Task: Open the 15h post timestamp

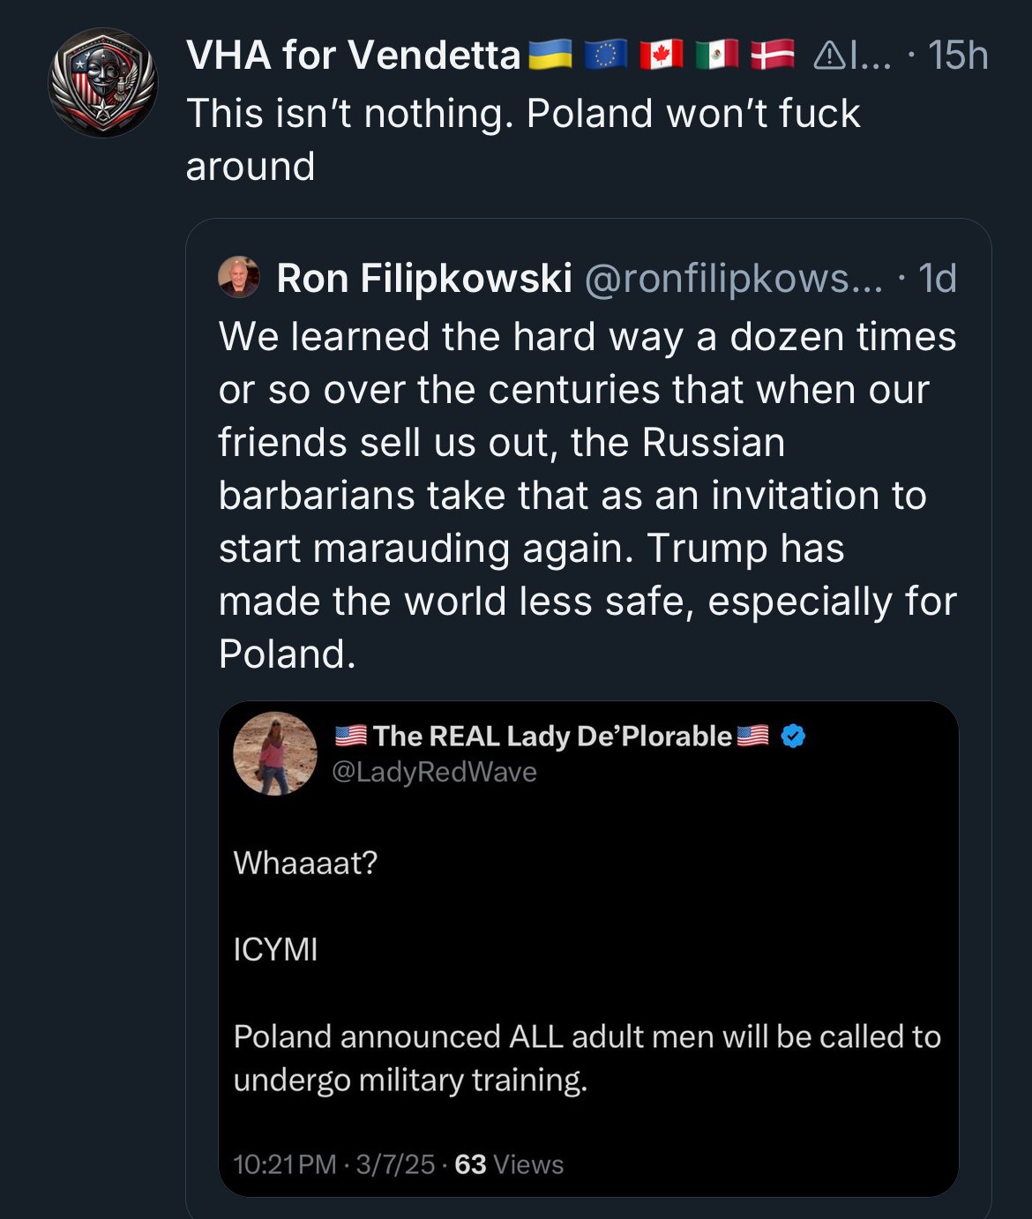Action: point(958,56)
